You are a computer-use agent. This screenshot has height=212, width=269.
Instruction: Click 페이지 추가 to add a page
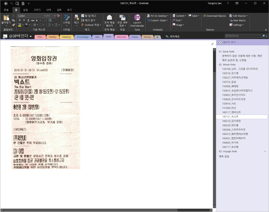(227, 42)
